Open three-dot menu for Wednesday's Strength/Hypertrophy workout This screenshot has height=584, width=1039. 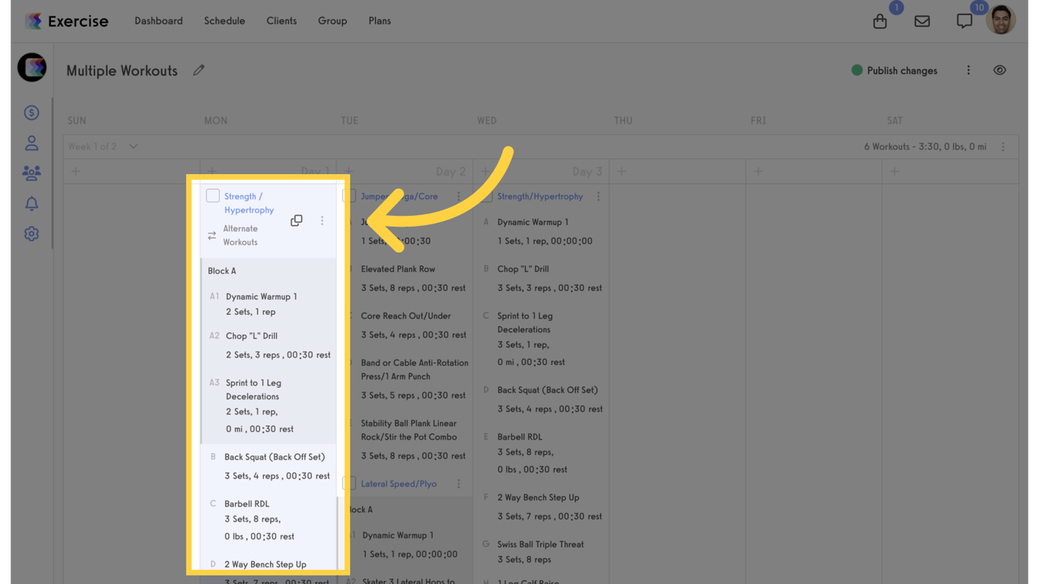pyautogui.click(x=599, y=196)
